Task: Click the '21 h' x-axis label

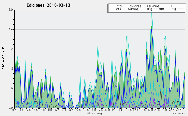Action: click(164, 110)
